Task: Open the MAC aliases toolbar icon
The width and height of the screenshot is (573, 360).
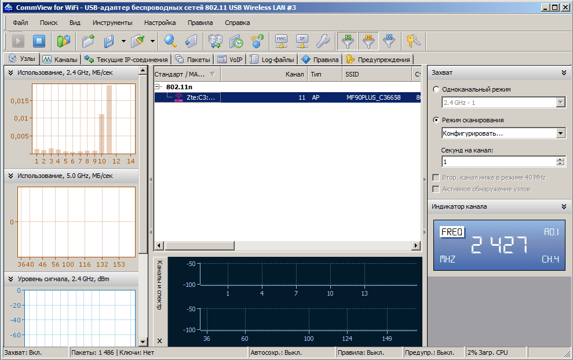Action: click(282, 41)
